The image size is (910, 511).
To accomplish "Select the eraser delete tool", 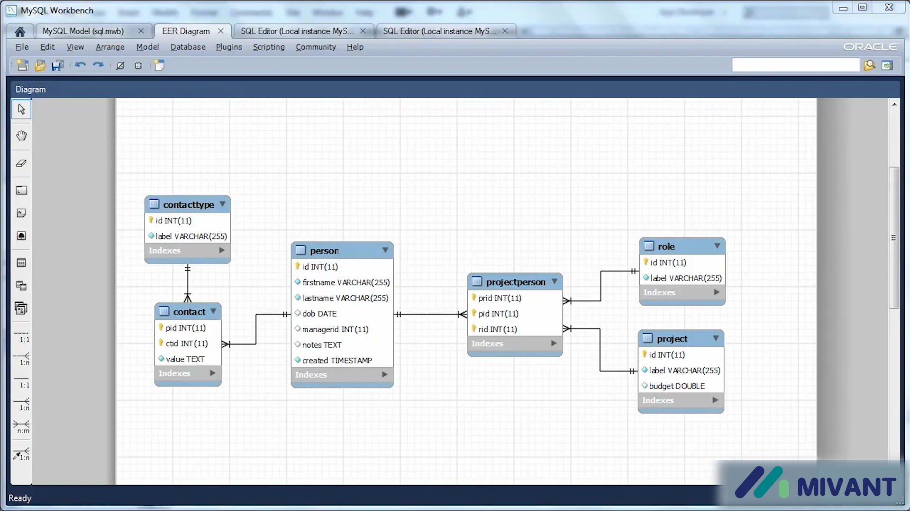I will [21, 163].
